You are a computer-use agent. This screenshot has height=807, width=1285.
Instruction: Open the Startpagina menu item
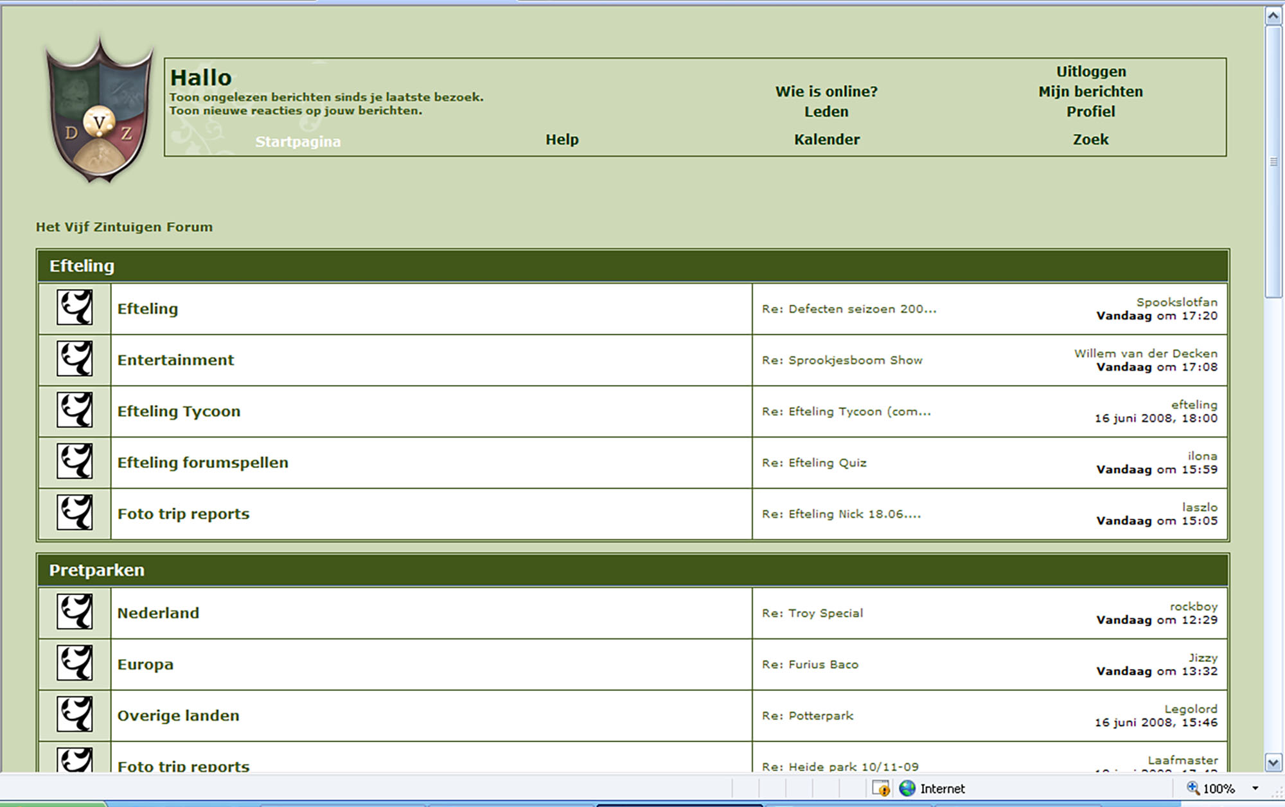pyautogui.click(x=298, y=142)
